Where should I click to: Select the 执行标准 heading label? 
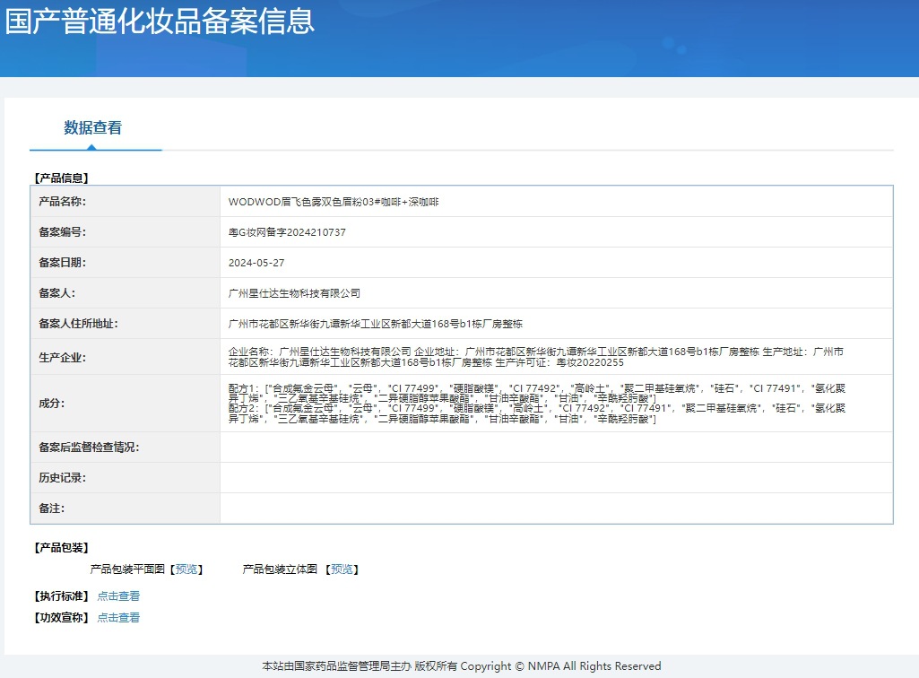[61, 595]
